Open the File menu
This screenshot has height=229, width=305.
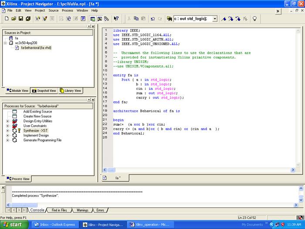pos(10,10)
